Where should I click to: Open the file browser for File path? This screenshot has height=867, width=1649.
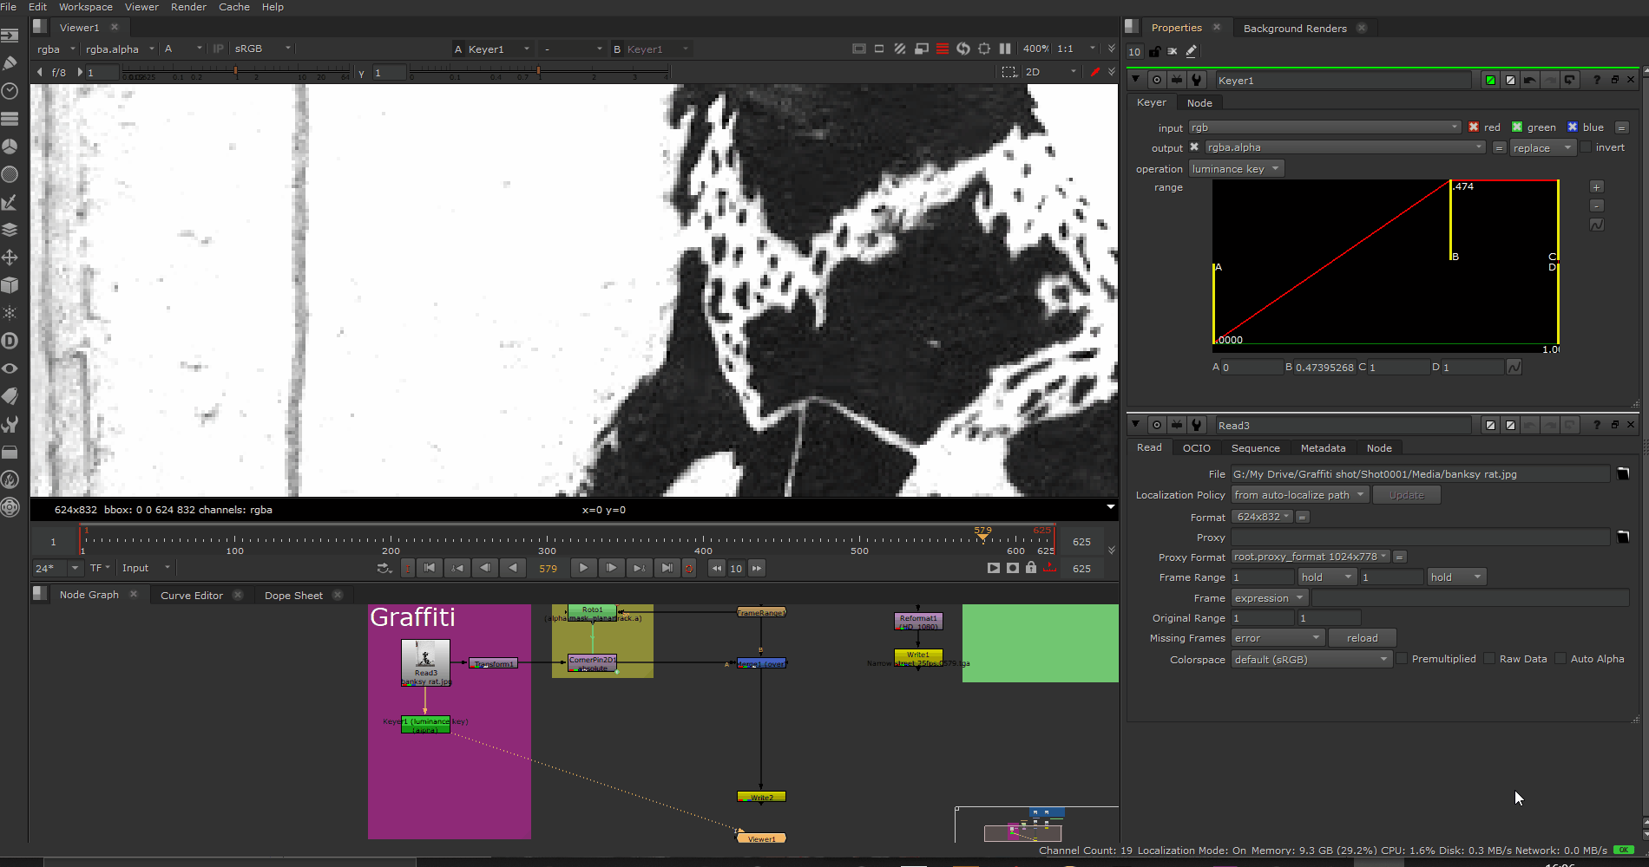[x=1623, y=473]
